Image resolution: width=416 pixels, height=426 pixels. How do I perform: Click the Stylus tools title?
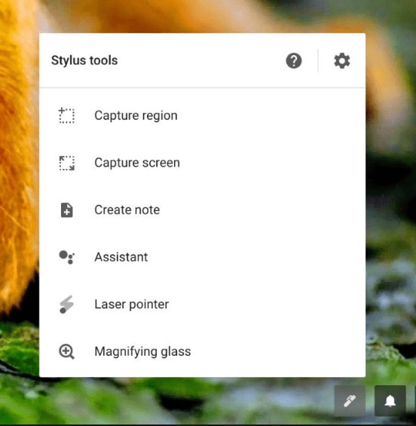coord(84,60)
